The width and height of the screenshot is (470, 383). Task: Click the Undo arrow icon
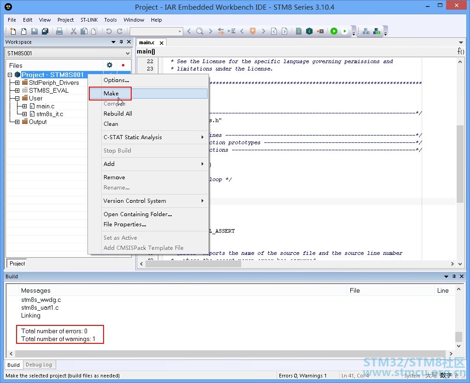pos(109,31)
